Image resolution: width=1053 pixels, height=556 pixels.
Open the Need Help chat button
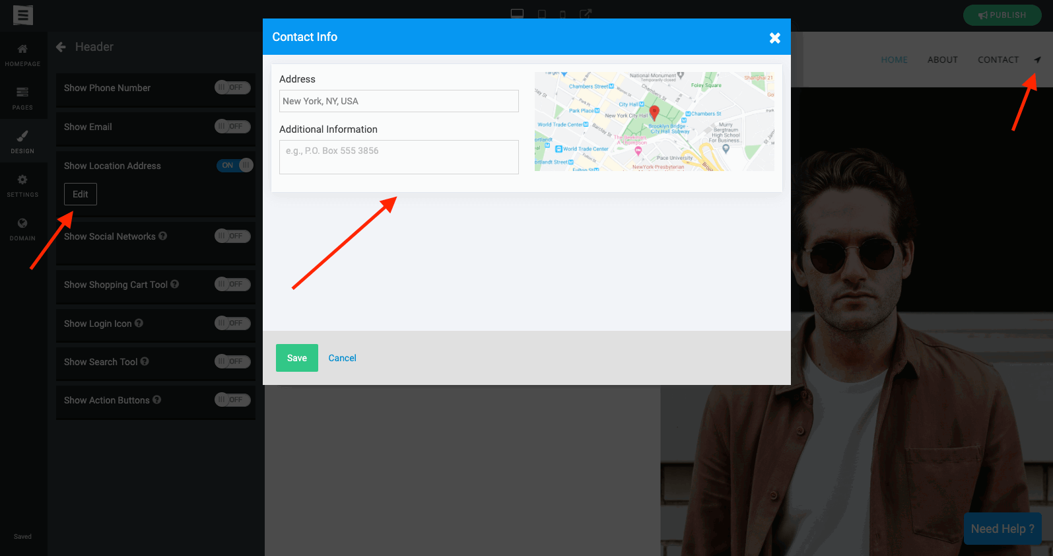tap(1002, 529)
